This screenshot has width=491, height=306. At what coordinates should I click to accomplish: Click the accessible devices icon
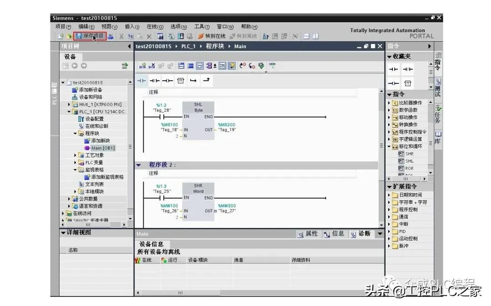click(x=266, y=36)
